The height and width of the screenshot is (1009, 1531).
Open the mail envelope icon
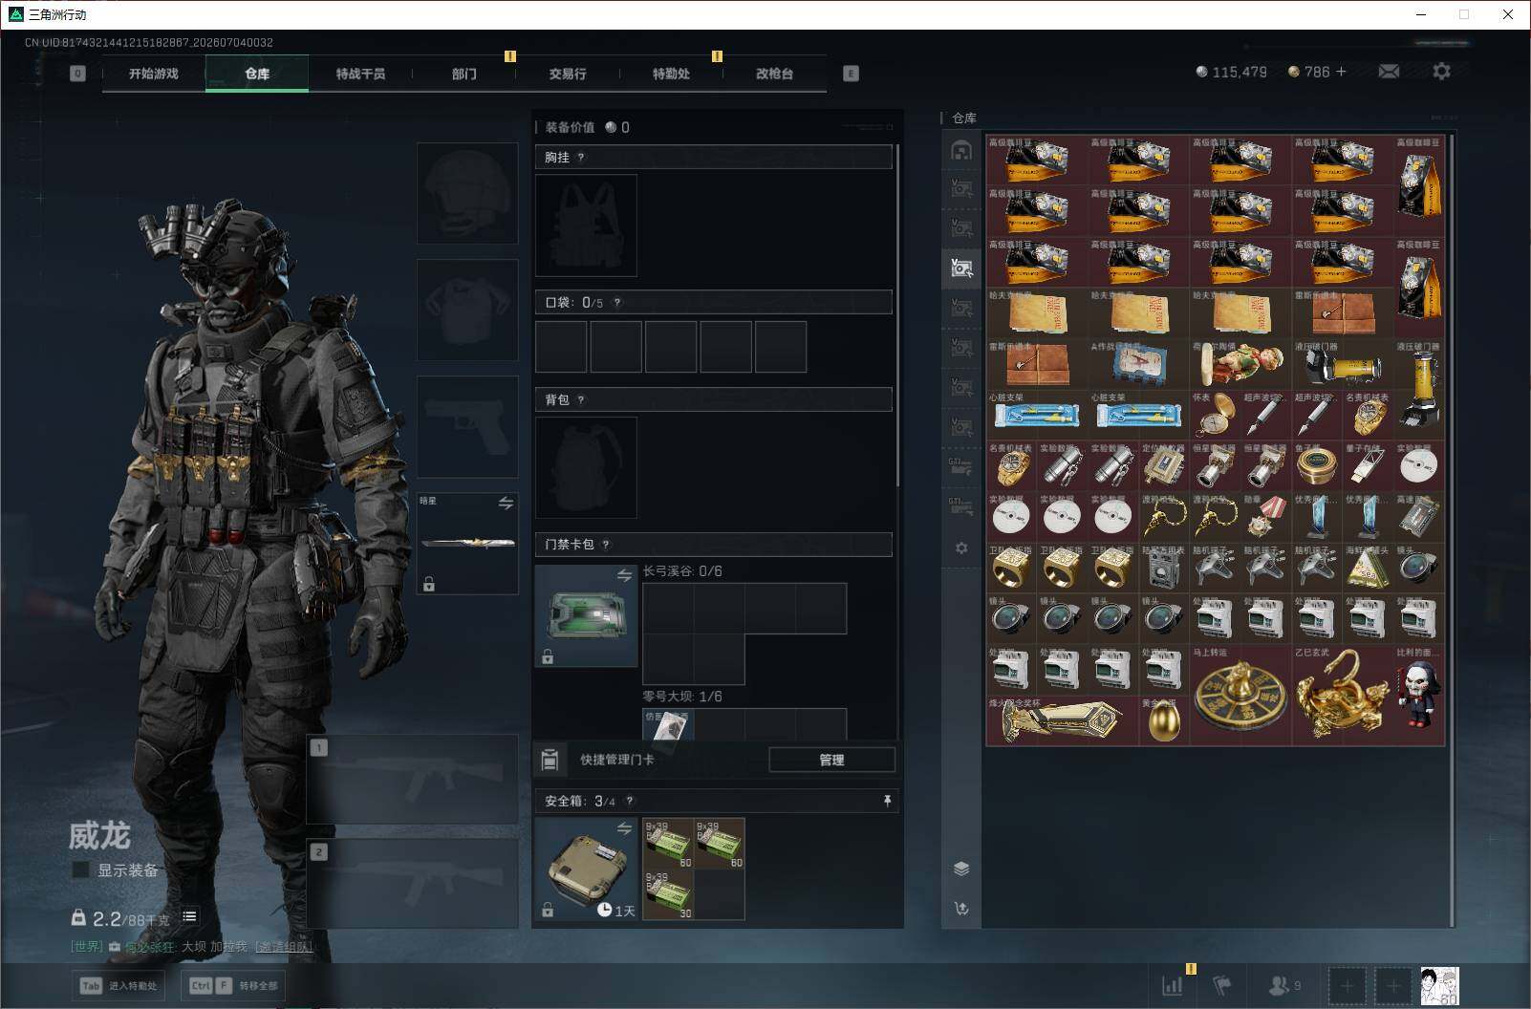click(1389, 72)
